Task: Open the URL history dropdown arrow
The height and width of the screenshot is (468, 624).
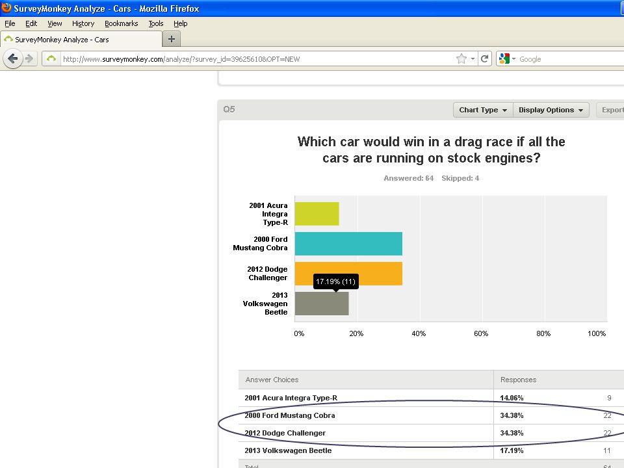Action: pos(473,59)
